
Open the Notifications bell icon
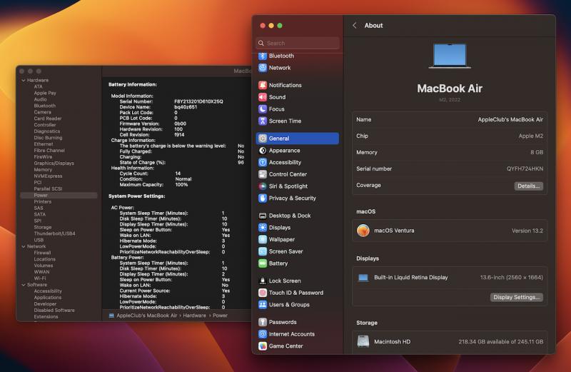click(263, 85)
